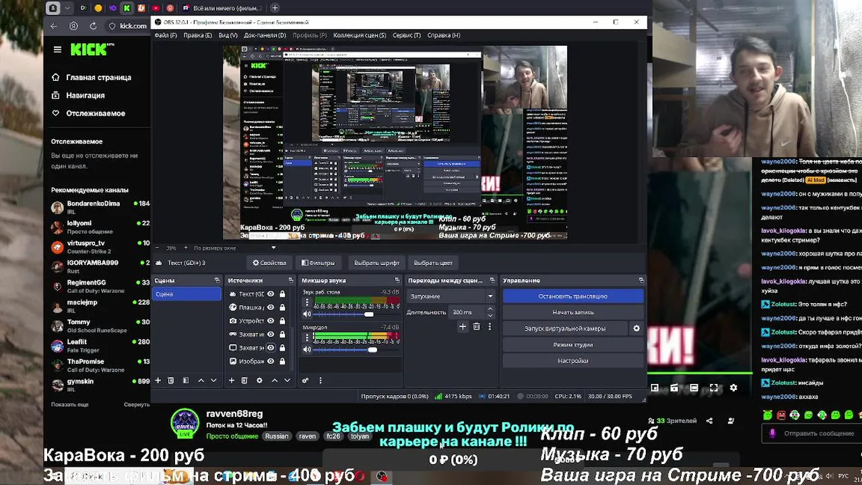Move scene down in Сцены panel
The width and height of the screenshot is (862, 485).
pyautogui.click(x=213, y=381)
